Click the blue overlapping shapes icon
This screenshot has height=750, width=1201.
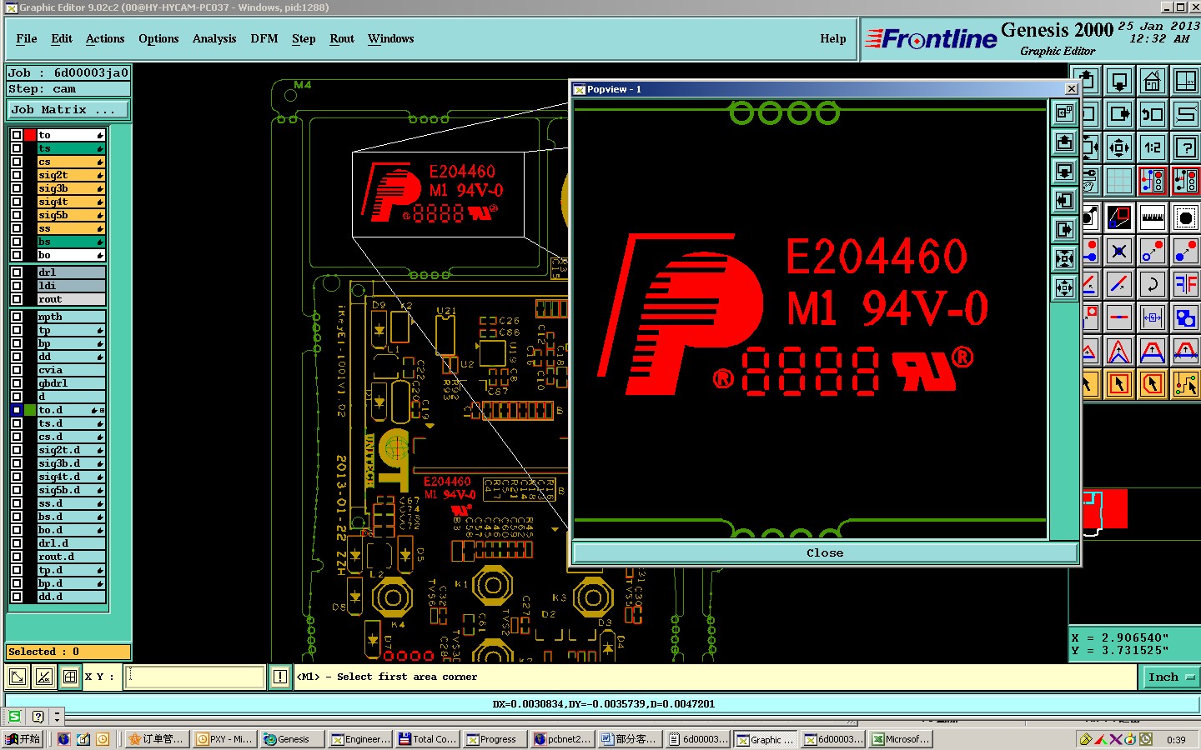pos(1185,317)
